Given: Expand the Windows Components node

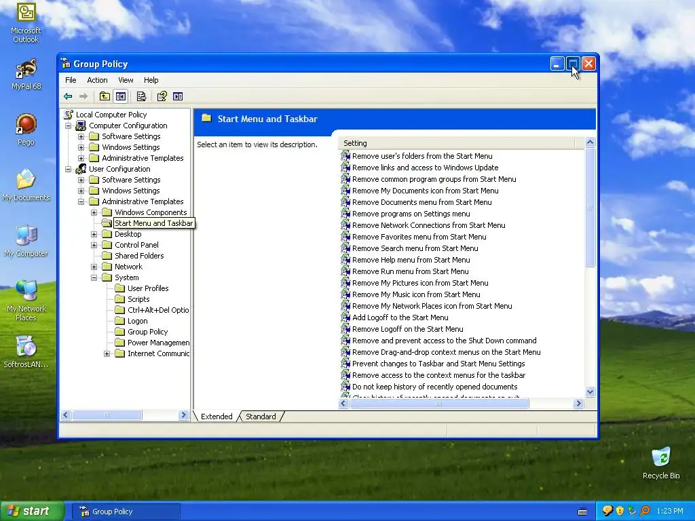Looking at the screenshot, I should click(x=94, y=212).
